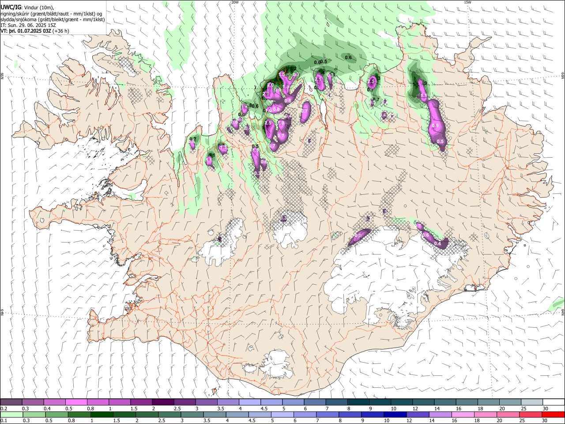Click the "rigning/skúrir (grænt/blátt/rautt - mm/1klst) og" line
The height and width of the screenshot is (424, 565).
(x=51, y=14)
